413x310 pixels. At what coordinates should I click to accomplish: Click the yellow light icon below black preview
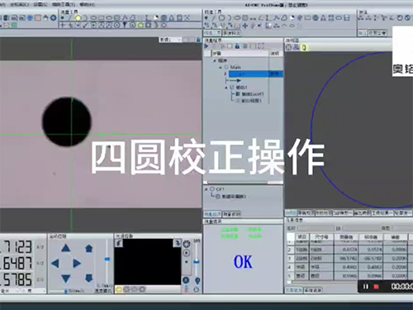click(119, 289)
